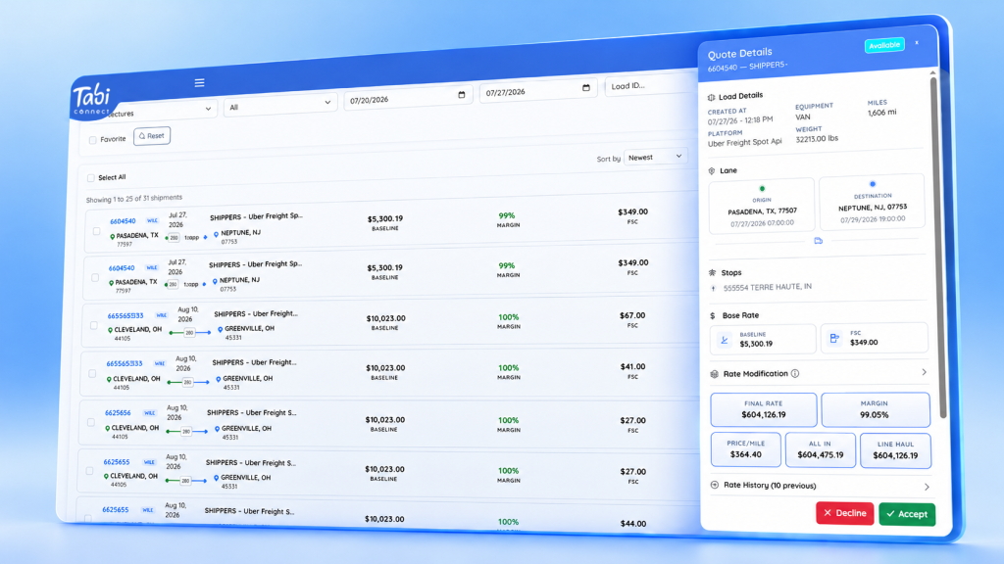This screenshot has height=564, width=1004.
Task: Click the 07/27/2026 end date field
Action: 538,90
